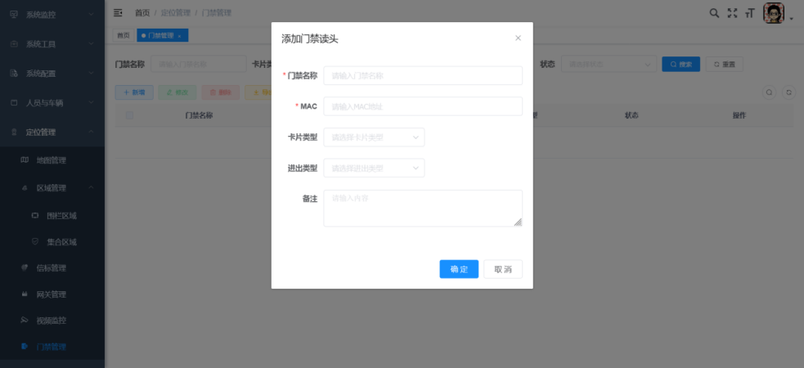
Task: Click the 门禁管理 sidebar icon
Action: click(25, 347)
